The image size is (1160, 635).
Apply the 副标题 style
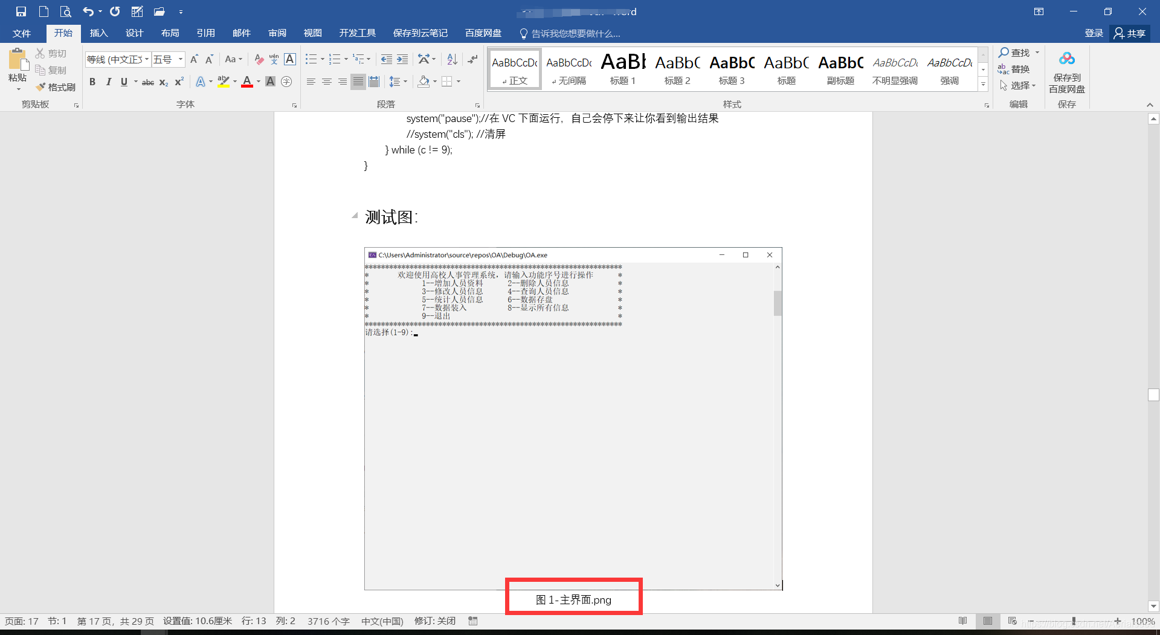pyautogui.click(x=840, y=69)
